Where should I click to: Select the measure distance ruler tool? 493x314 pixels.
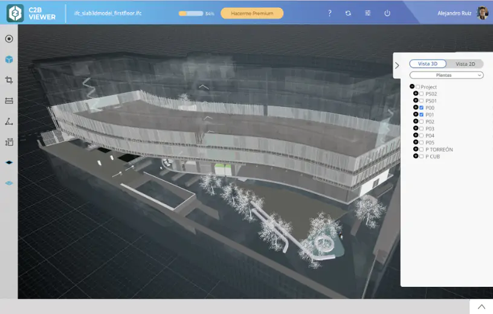click(x=9, y=101)
